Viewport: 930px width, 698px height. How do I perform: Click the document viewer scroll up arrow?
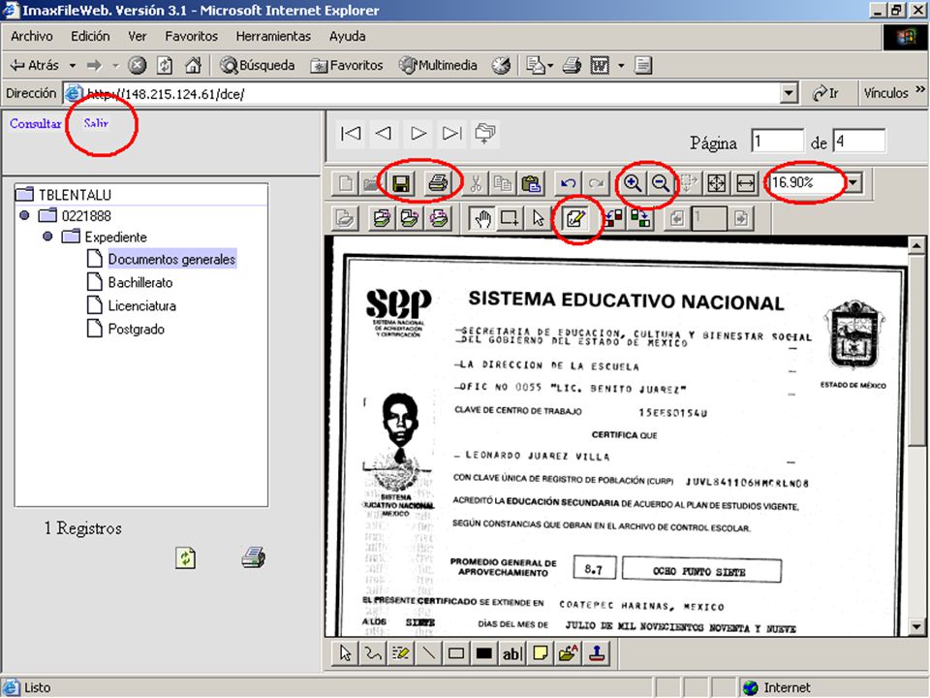pyautogui.click(x=916, y=245)
